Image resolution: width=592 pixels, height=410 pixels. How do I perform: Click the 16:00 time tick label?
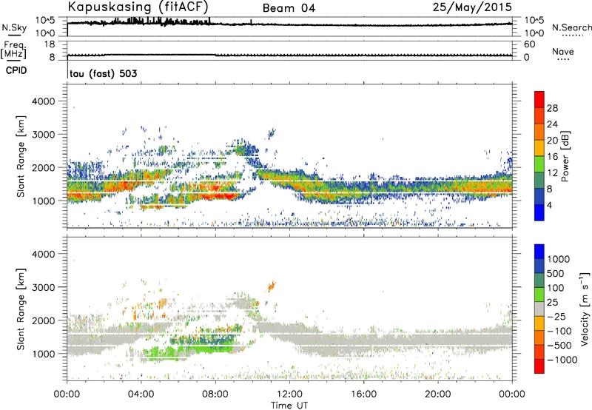(x=363, y=394)
